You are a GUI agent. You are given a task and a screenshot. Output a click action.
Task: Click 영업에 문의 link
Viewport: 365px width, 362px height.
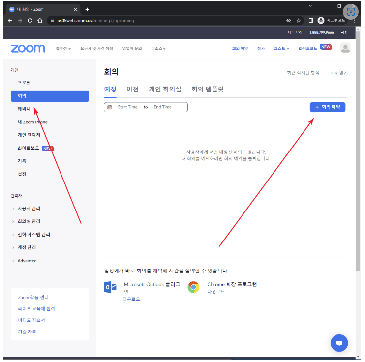(132, 48)
